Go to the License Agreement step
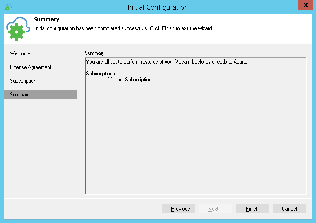The height and width of the screenshot is (223, 316). 31,67
